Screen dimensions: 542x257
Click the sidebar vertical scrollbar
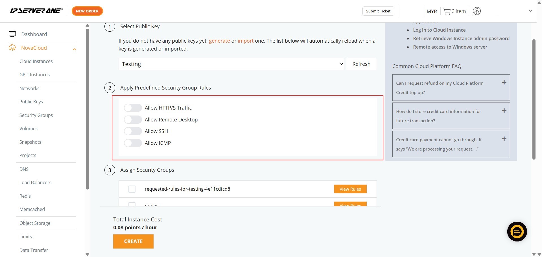click(87, 109)
